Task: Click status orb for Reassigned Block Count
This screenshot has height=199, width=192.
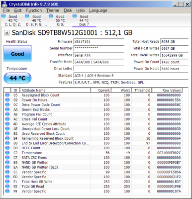Action: point(7,95)
